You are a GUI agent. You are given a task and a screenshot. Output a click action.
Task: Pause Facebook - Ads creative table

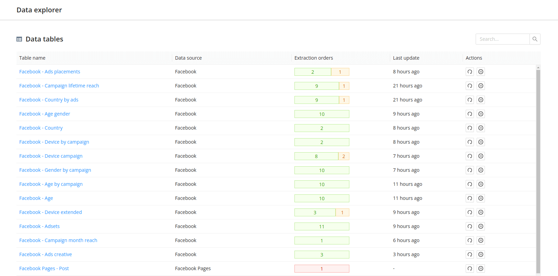481,254
